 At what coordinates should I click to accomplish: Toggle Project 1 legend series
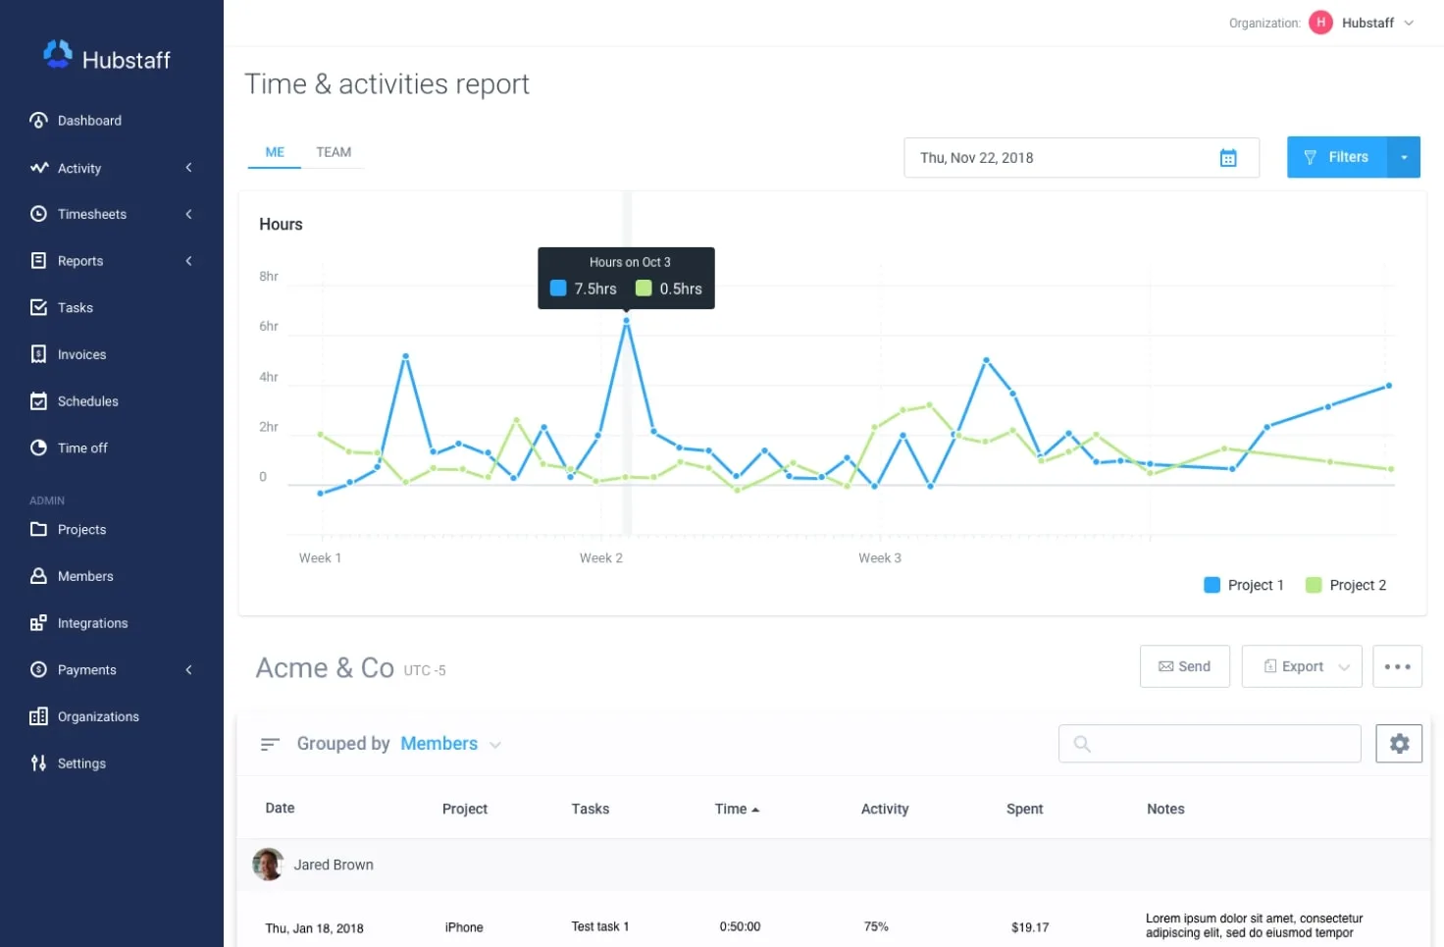click(x=1243, y=585)
